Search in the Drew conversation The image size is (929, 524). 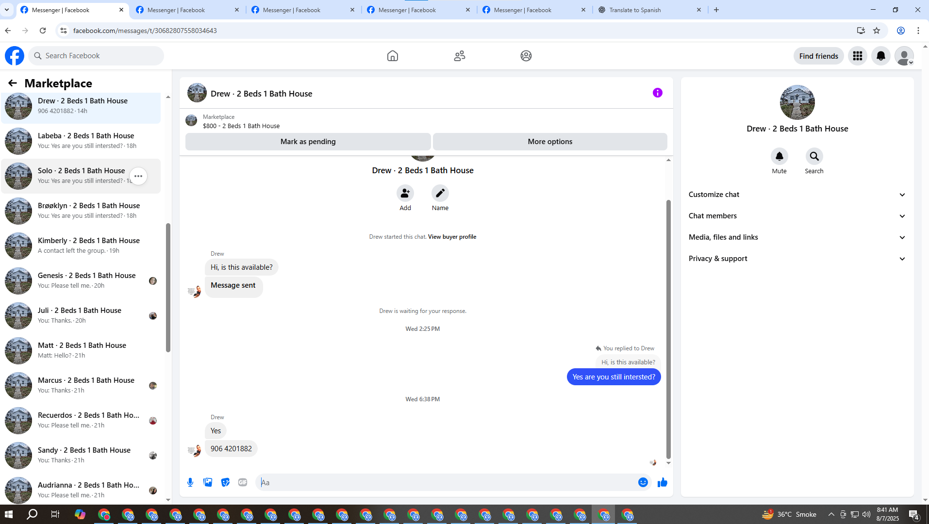click(x=814, y=156)
